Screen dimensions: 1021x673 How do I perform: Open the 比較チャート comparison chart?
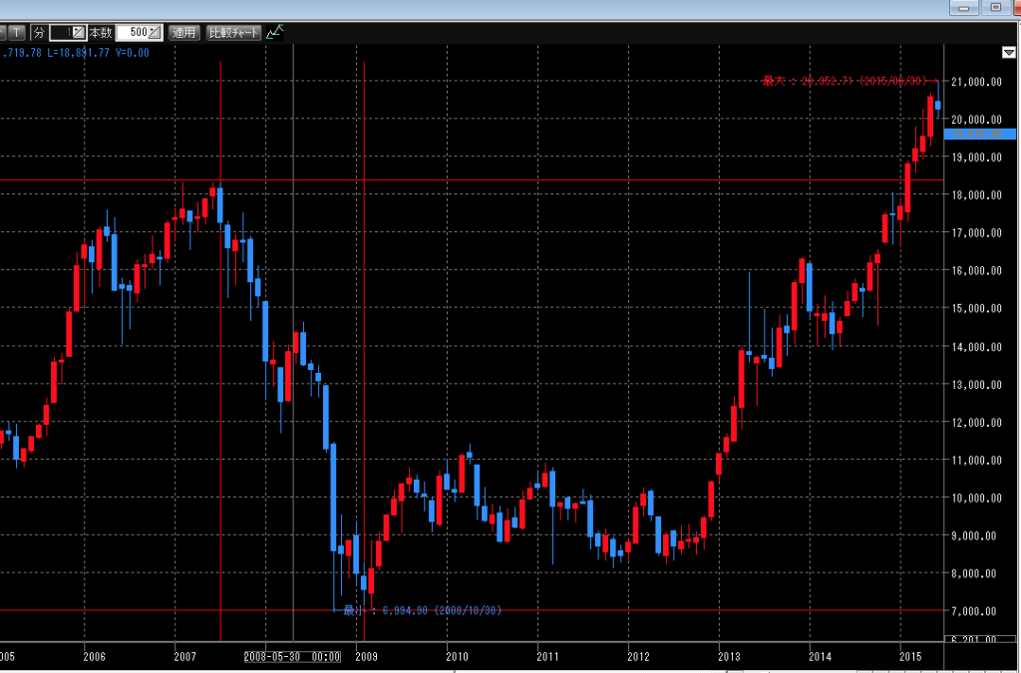(x=233, y=33)
